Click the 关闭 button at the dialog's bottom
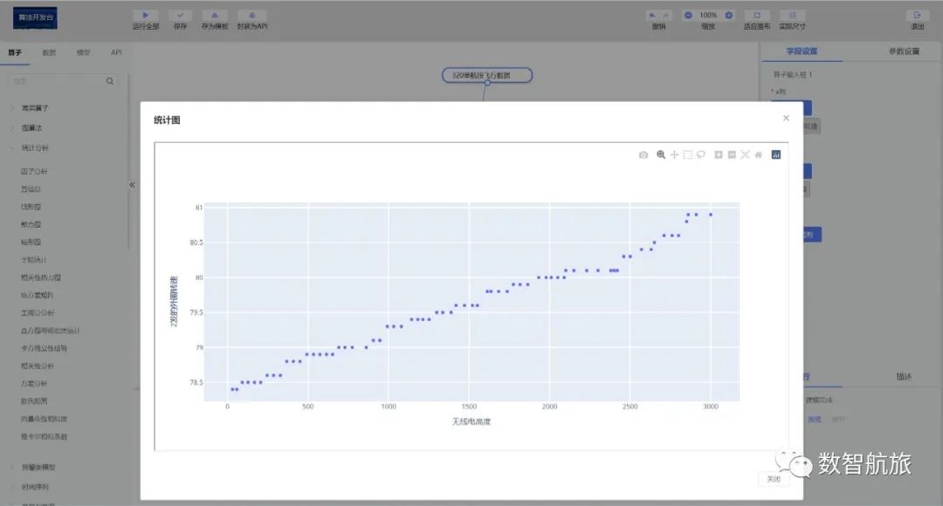Image resolution: width=943 pixels, height=506 pixels. pyautogui.click(x=774, y=479)
